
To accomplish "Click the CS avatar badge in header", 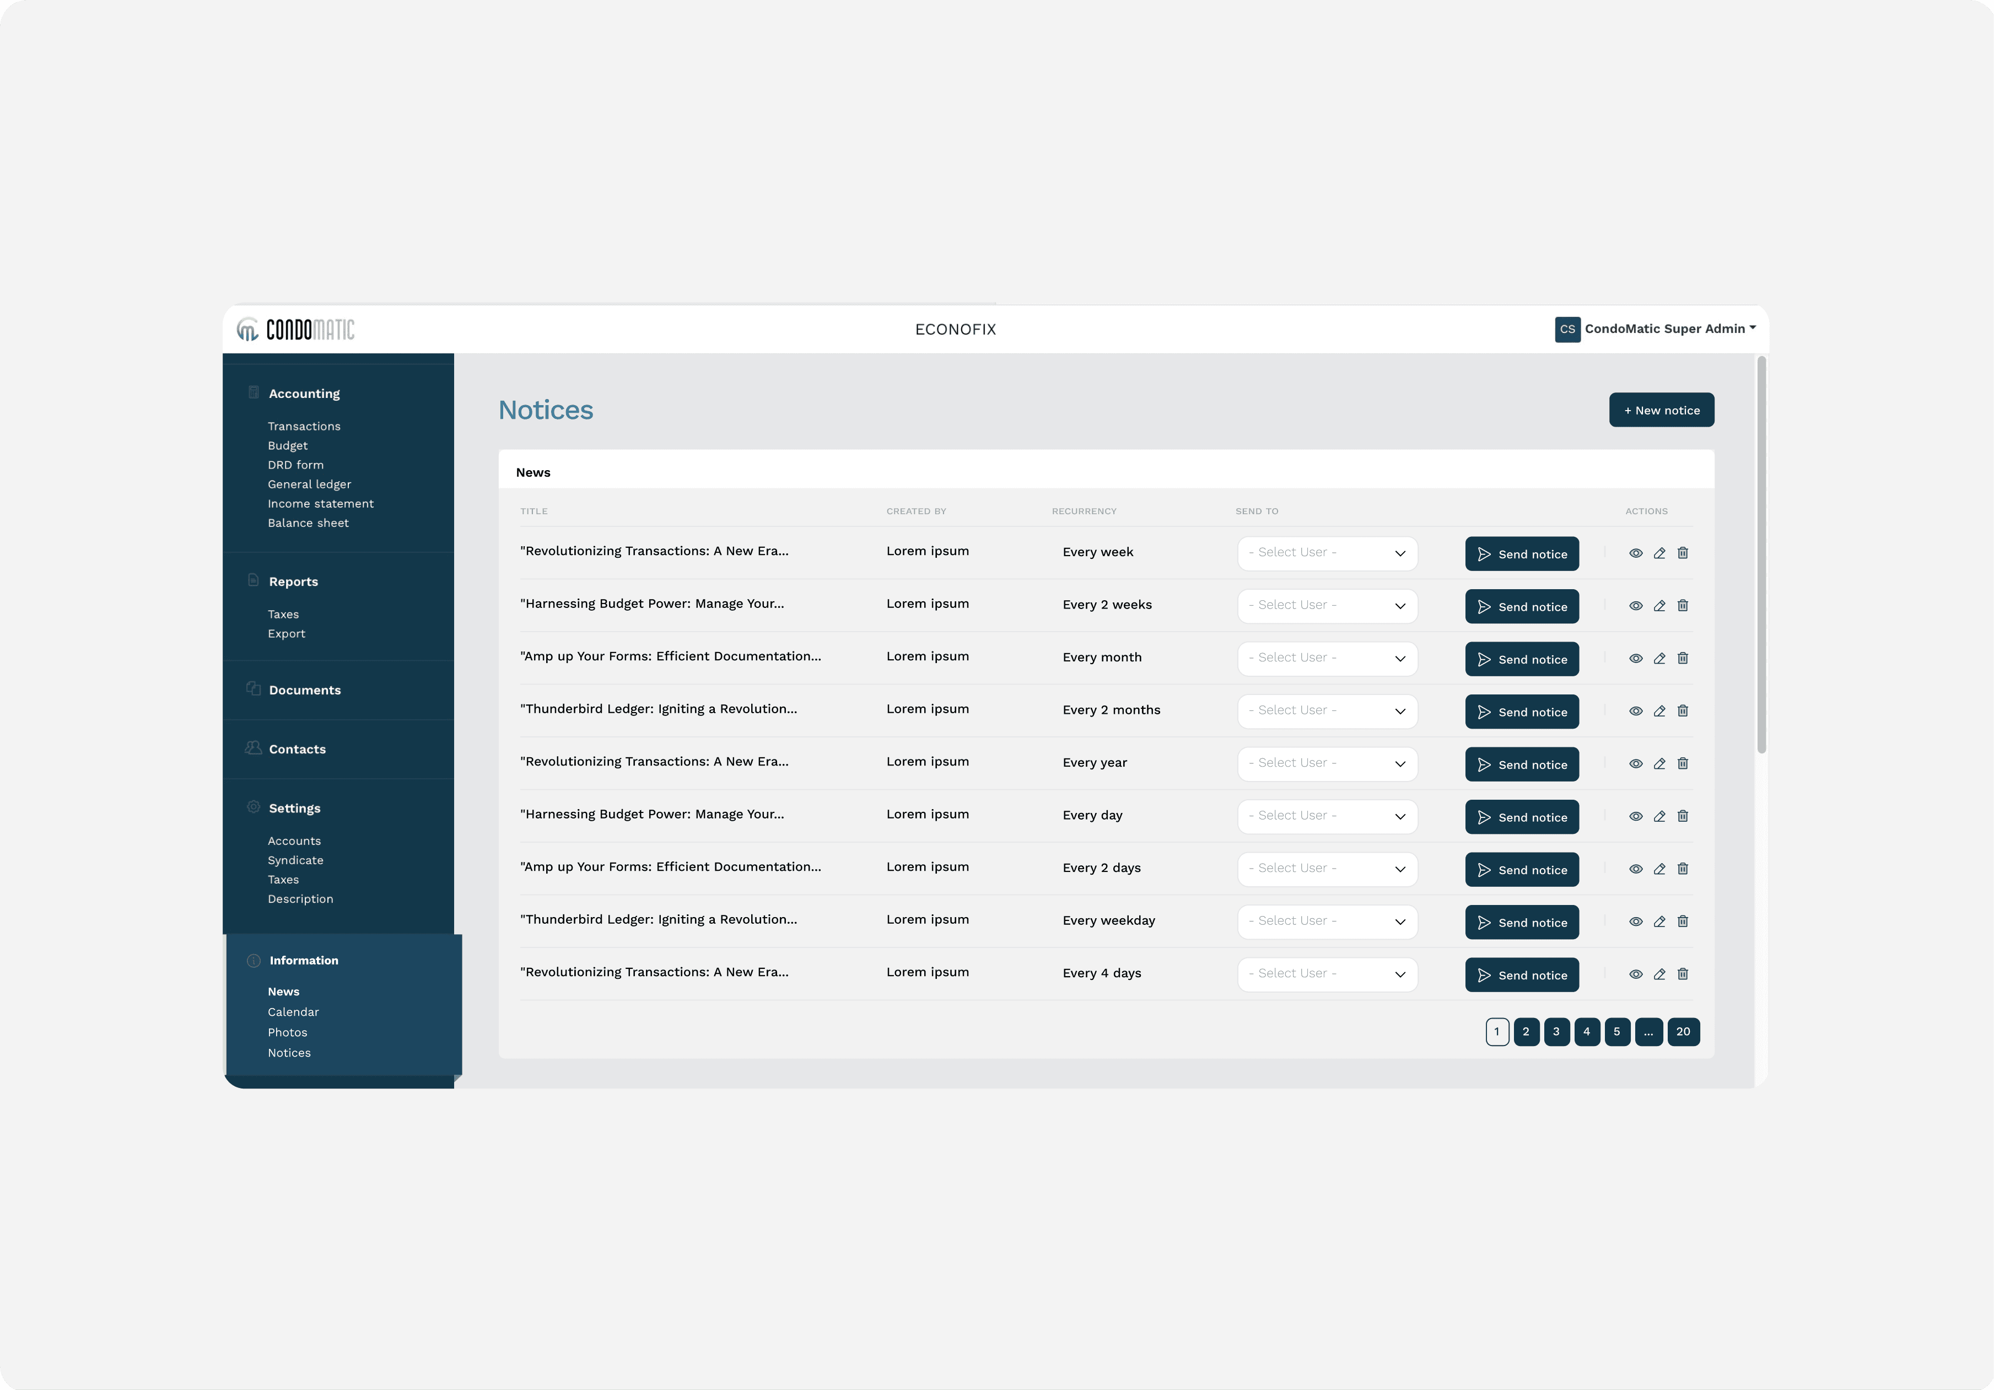I will click(1567, 329).
